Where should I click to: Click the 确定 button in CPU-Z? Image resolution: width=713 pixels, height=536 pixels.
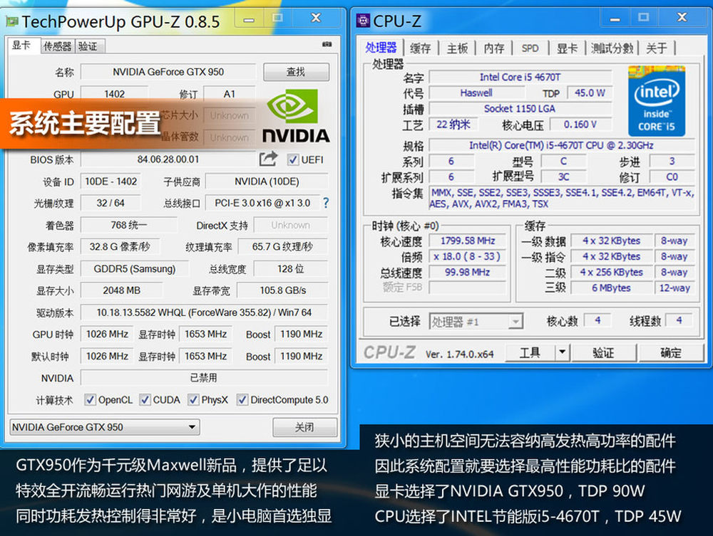(x=671, y=352)
